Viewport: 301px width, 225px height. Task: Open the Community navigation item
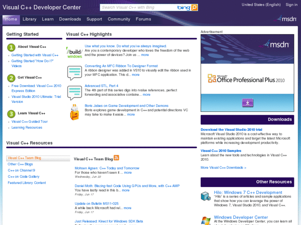tap(119, 19)
